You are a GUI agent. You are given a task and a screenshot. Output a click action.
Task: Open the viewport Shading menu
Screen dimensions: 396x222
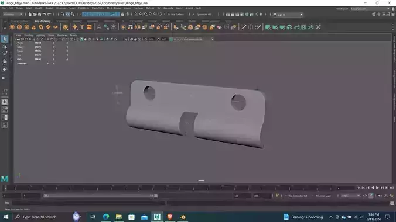[x=29, y=36]
